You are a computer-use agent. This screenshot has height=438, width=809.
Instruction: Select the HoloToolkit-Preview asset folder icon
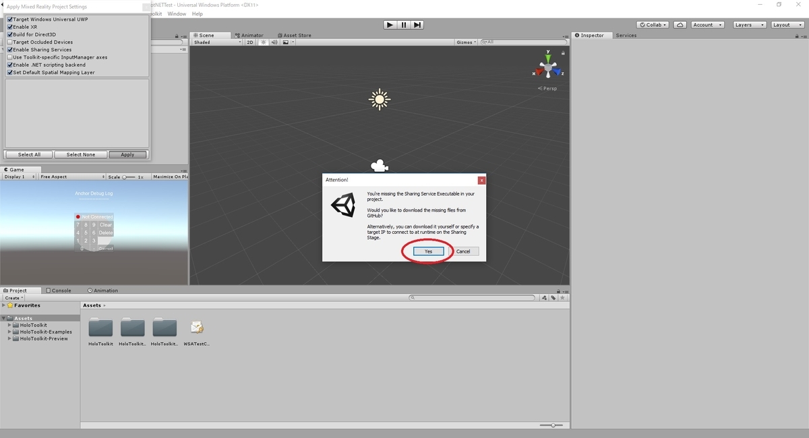pos(164,328)
